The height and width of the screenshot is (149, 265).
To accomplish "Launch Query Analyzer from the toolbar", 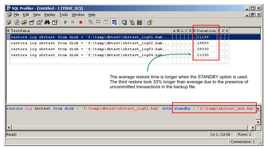I will tap(124, 22).
